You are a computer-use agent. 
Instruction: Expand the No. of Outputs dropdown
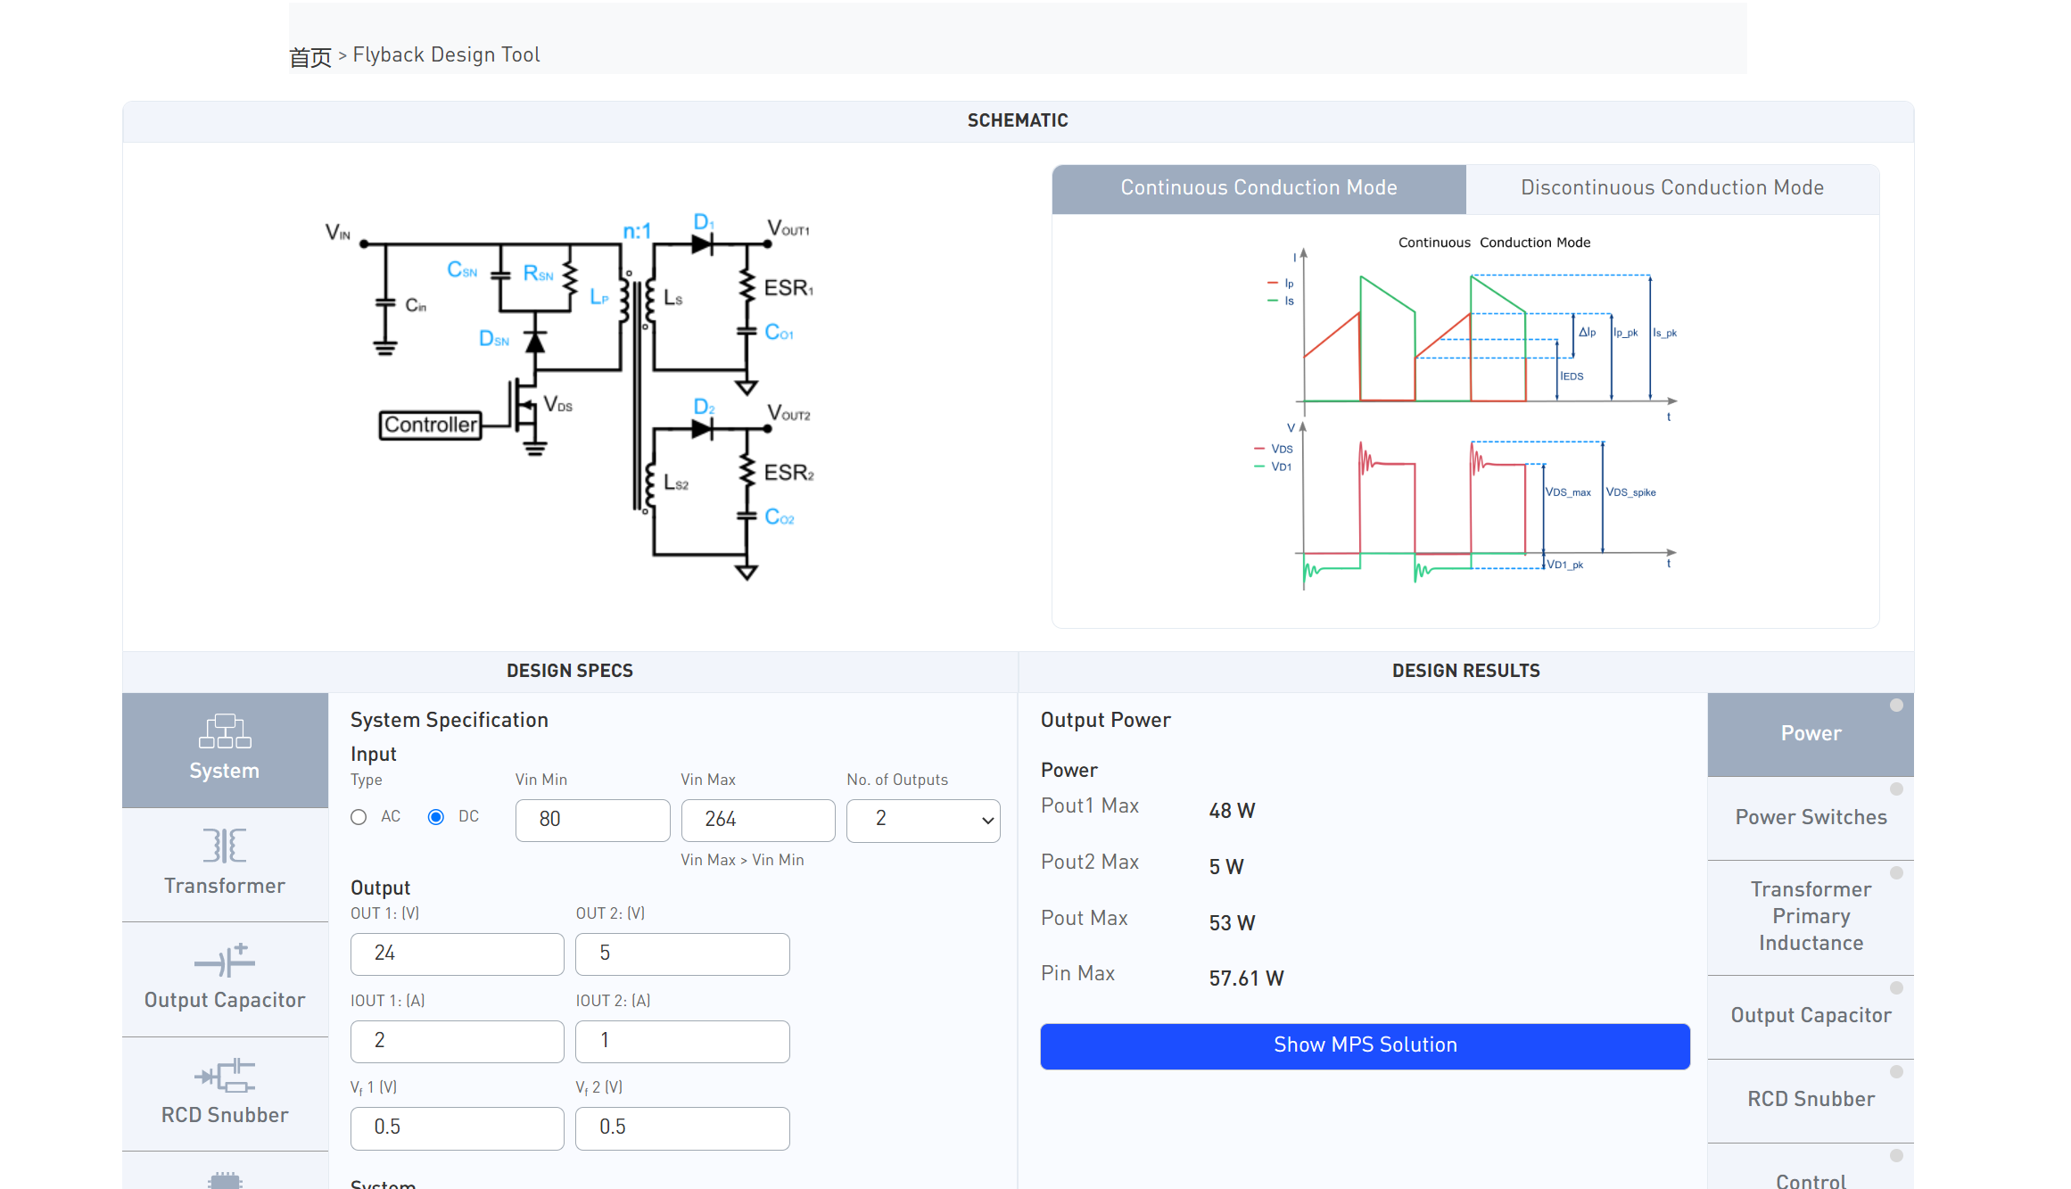pyautogui.click(x=923, y=820)
